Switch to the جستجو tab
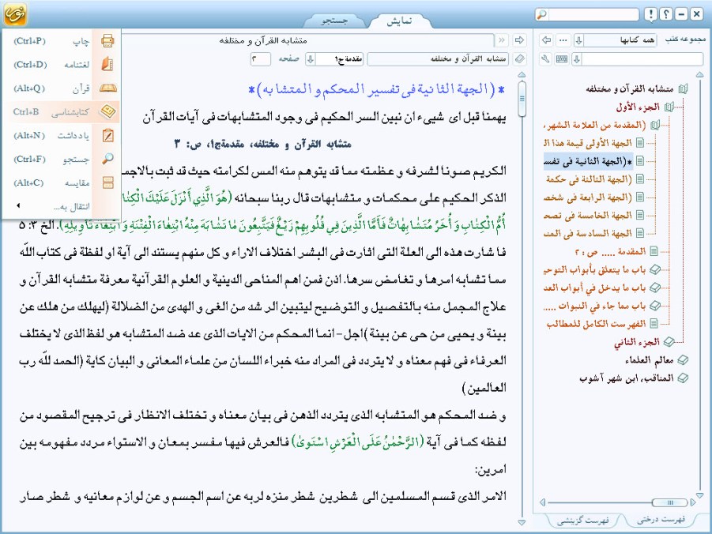Image resolution: width=712 pixels, height=534 pixels. click(334, 21)
